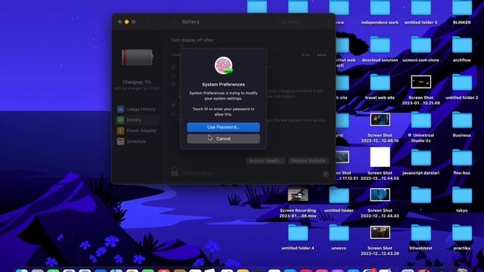Viewport: 484px width, 272px height.
Task: Select the Univetrsal Studio Uz folder
Action: click(x=421, y=120)
